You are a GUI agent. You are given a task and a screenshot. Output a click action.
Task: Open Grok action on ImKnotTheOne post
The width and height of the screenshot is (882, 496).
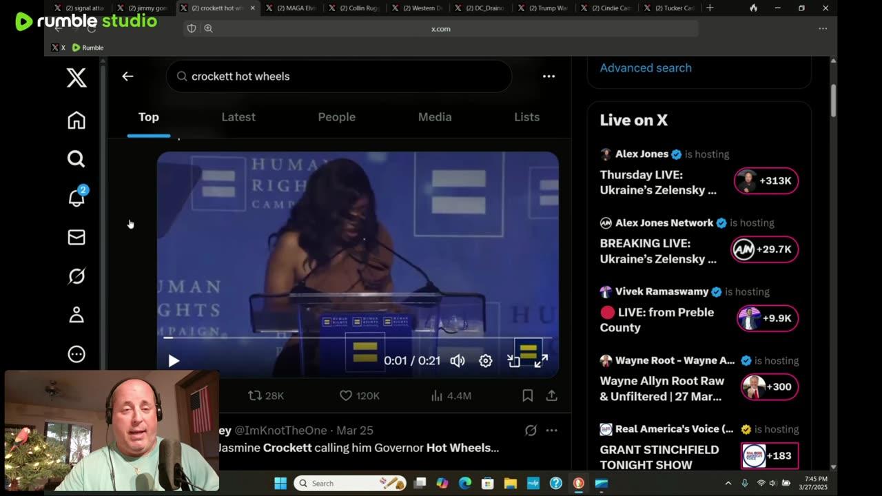click(531, 431)
